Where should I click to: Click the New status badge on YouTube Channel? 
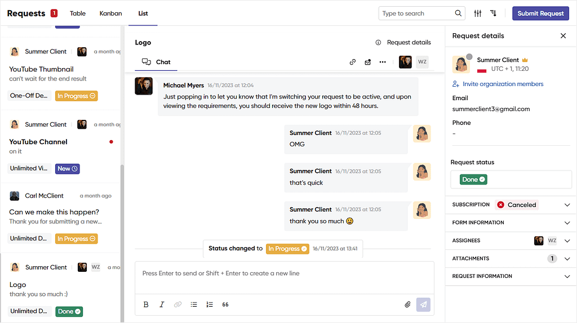tap(68, 169)
